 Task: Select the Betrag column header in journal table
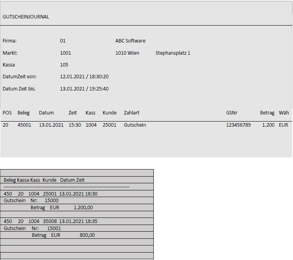pyautogui.click(x=267, y=113)
